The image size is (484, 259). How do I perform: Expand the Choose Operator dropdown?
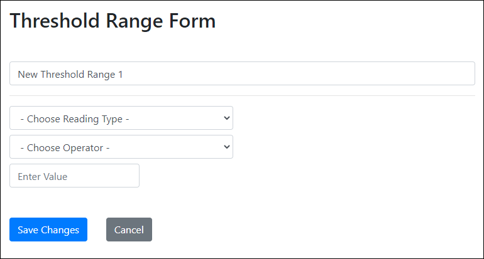click(x=121, y=147)
